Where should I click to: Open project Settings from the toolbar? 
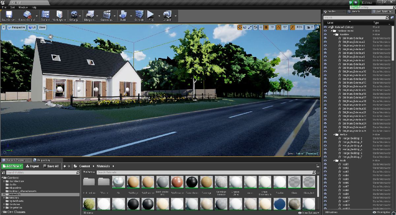pos(74,15)
